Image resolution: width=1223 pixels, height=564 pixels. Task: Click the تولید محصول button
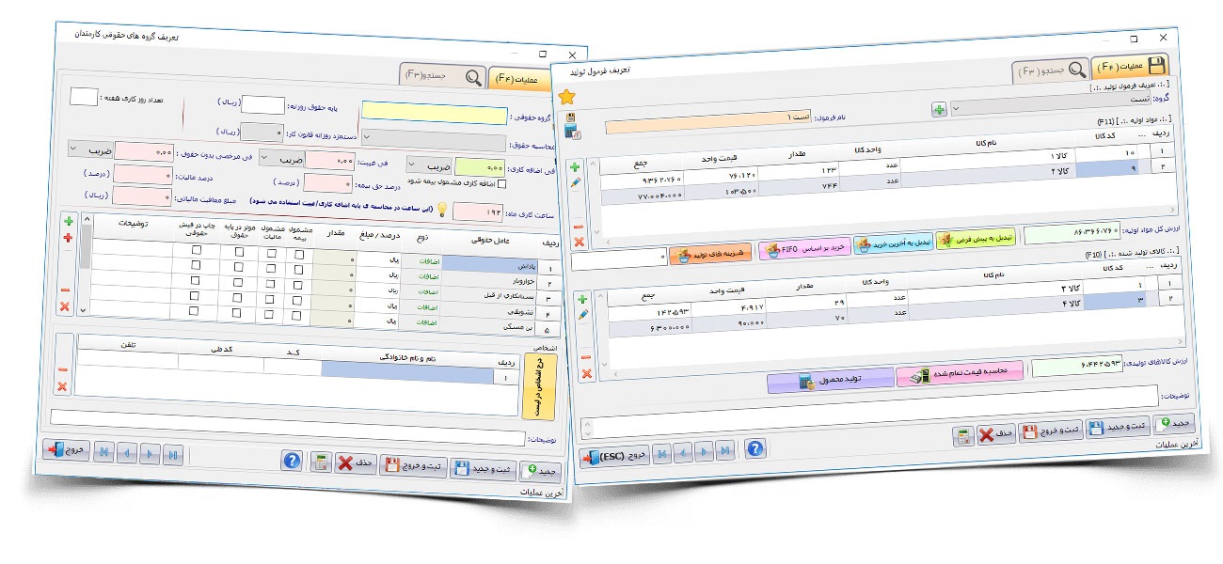click(x=829, y=381)
